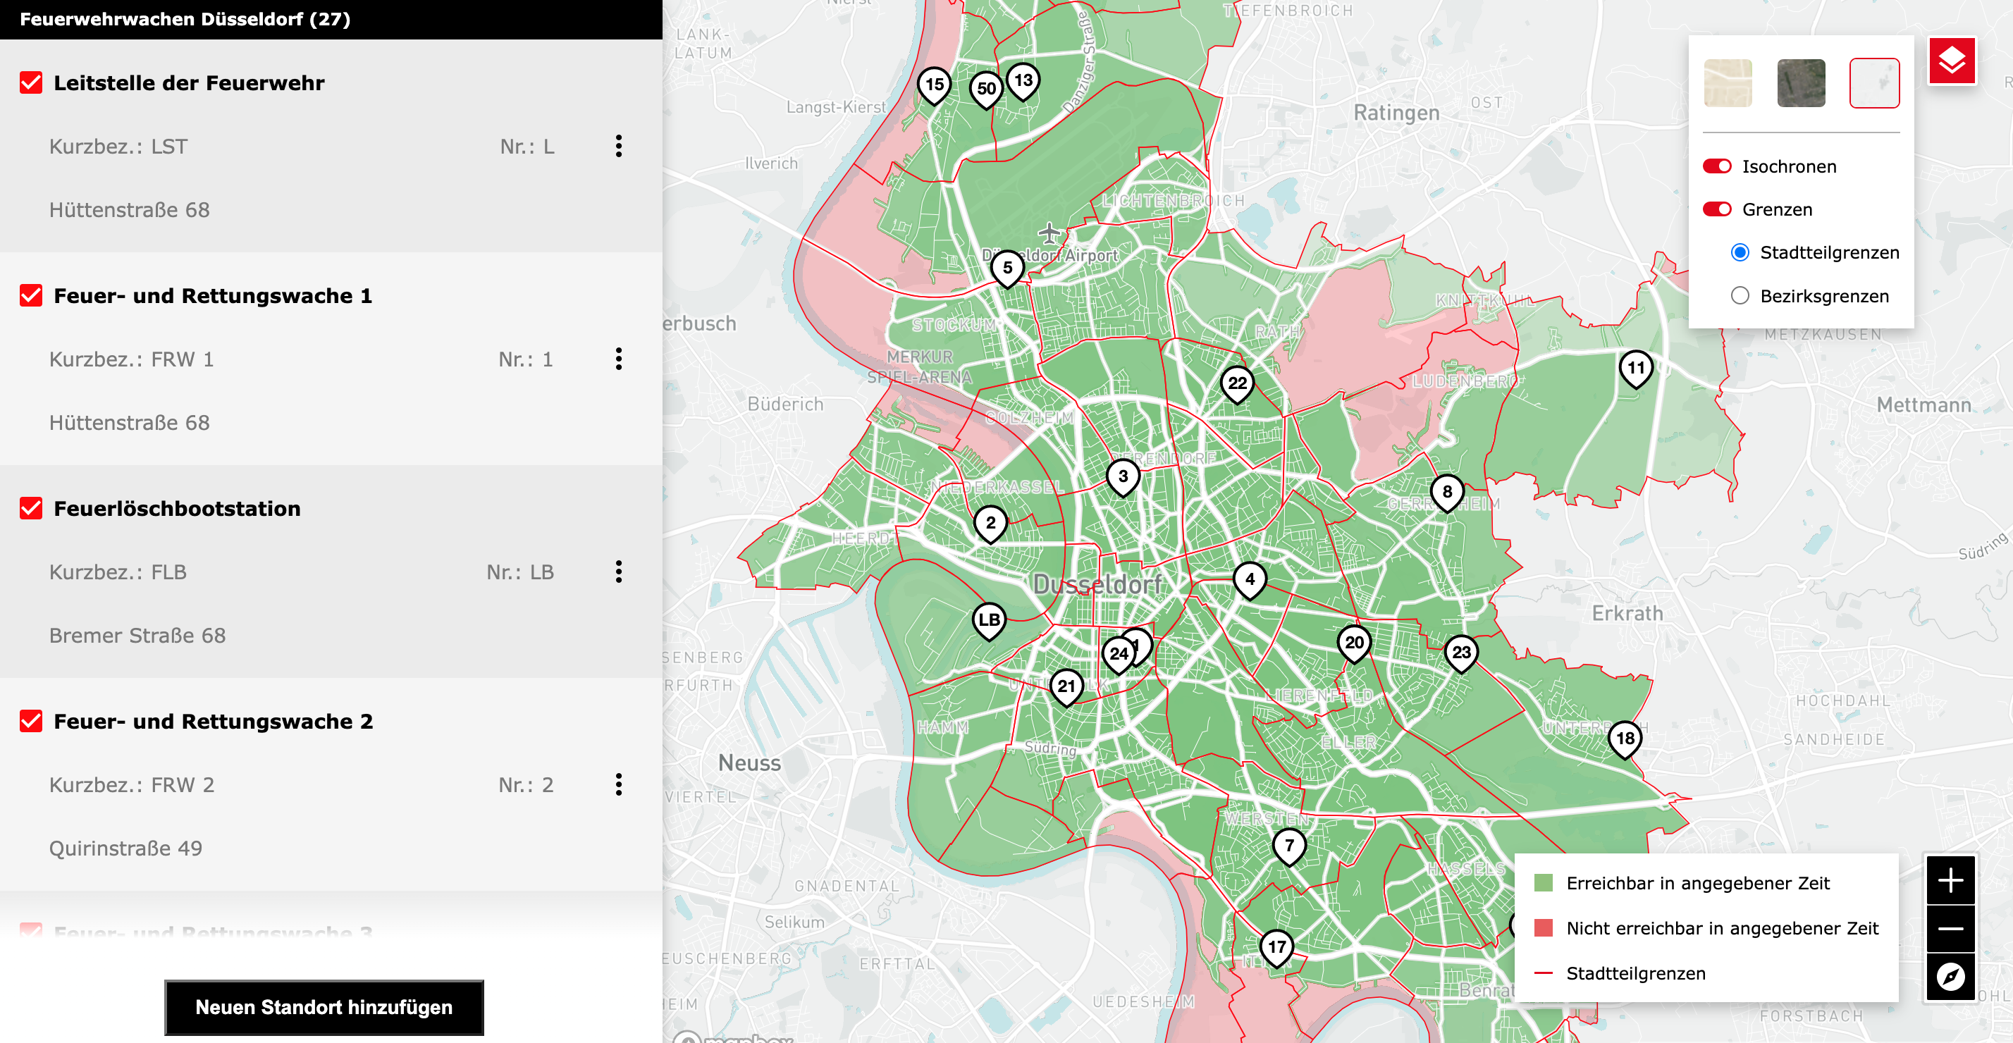This screenshot has height=1043, width=2013.
Task: Click Nr.: LB value in Feuerlöschbootstation row
Action: pos(519,572)
